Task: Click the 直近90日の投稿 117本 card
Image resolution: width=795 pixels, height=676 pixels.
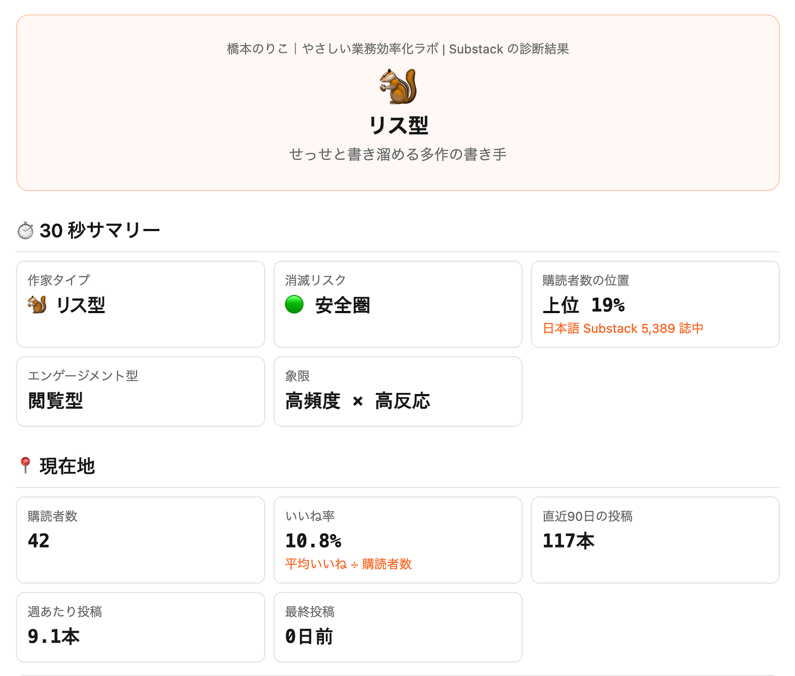Action: click(x=655, y=540)
